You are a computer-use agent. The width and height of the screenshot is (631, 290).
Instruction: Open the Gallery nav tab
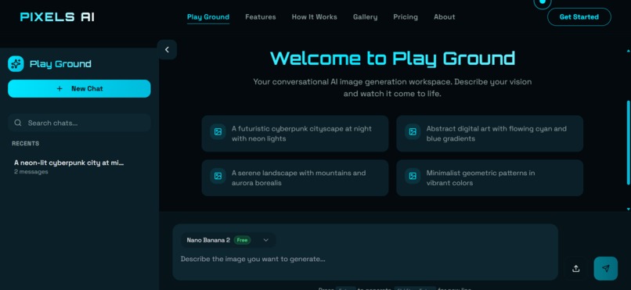click(x=365, y=17)
